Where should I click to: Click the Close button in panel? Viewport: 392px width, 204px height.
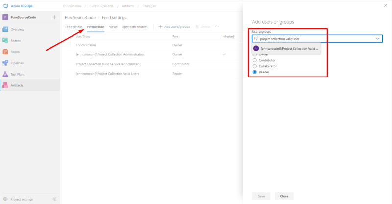pyautogui.click(x=284, y=196)
